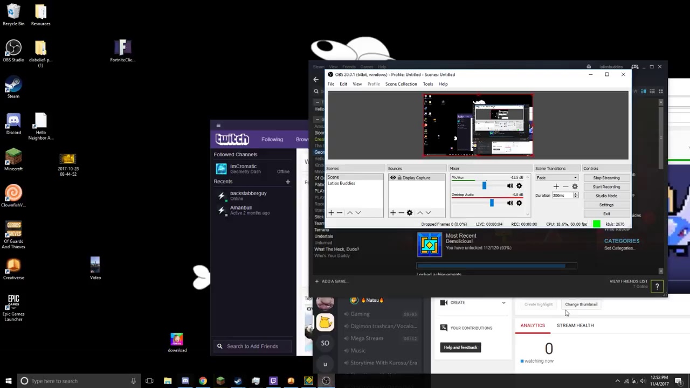Add a new source in OBS

392,213
